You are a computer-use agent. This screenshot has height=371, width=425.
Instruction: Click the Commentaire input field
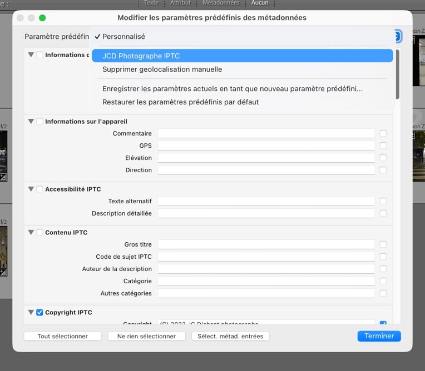[266, 133]
